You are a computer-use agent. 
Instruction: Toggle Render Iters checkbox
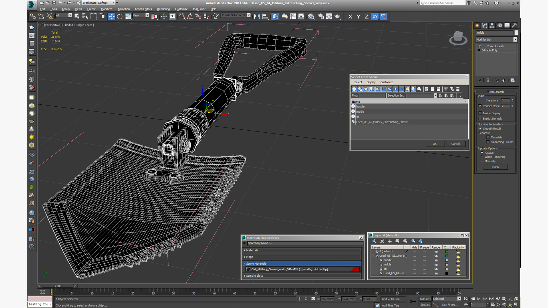click(480, 106)
